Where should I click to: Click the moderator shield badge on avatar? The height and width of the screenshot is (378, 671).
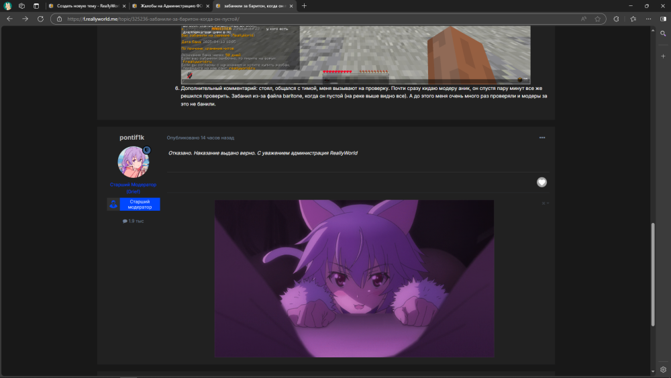pyautogui.click(x=146, y=150)
